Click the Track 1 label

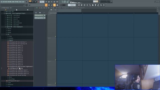49,14
